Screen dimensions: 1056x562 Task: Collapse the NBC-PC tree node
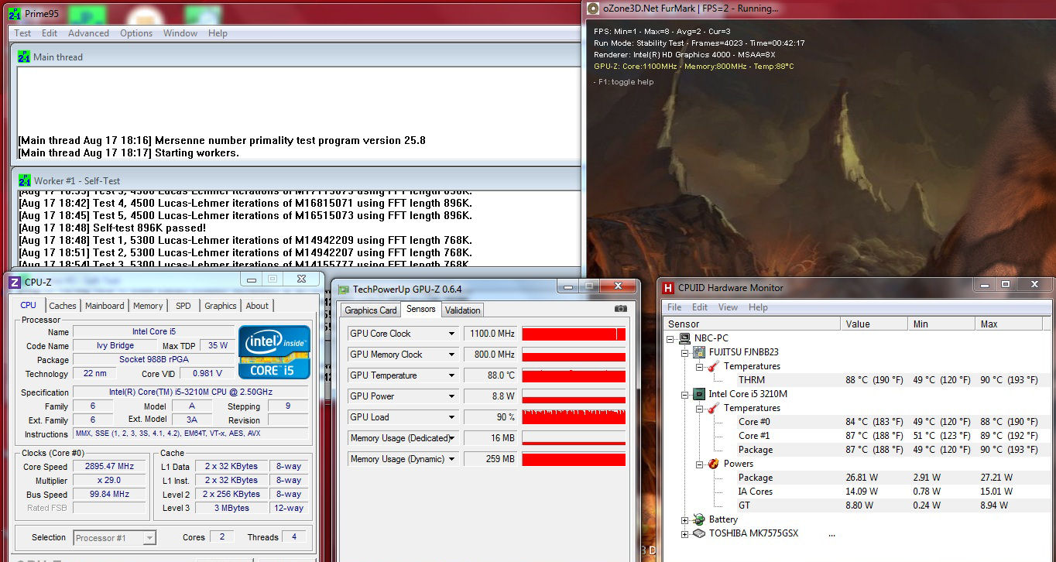(x=671, y=338)
